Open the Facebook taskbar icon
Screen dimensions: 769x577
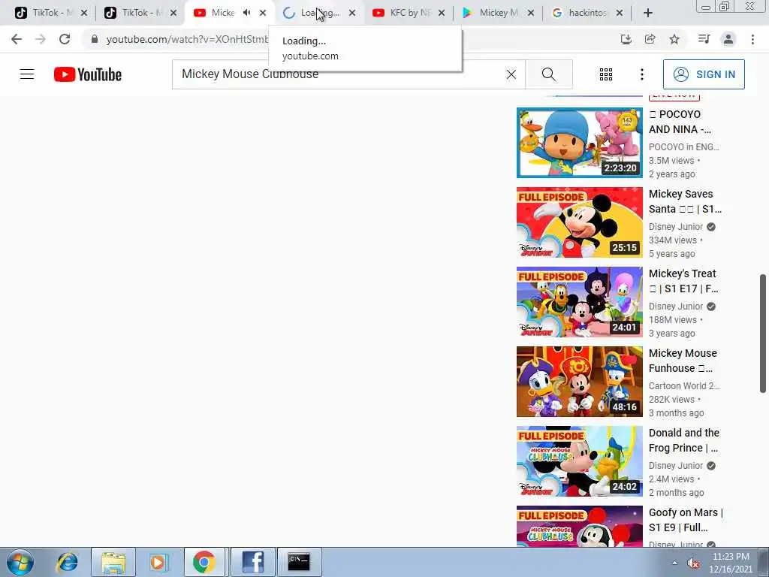(252, 562)
